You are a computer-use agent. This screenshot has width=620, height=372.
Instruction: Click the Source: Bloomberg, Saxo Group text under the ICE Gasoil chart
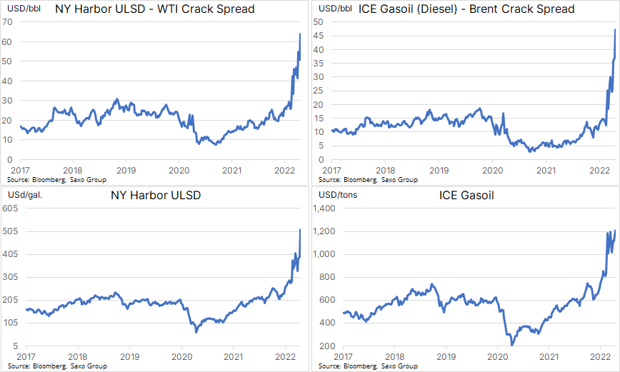point(368,366)
